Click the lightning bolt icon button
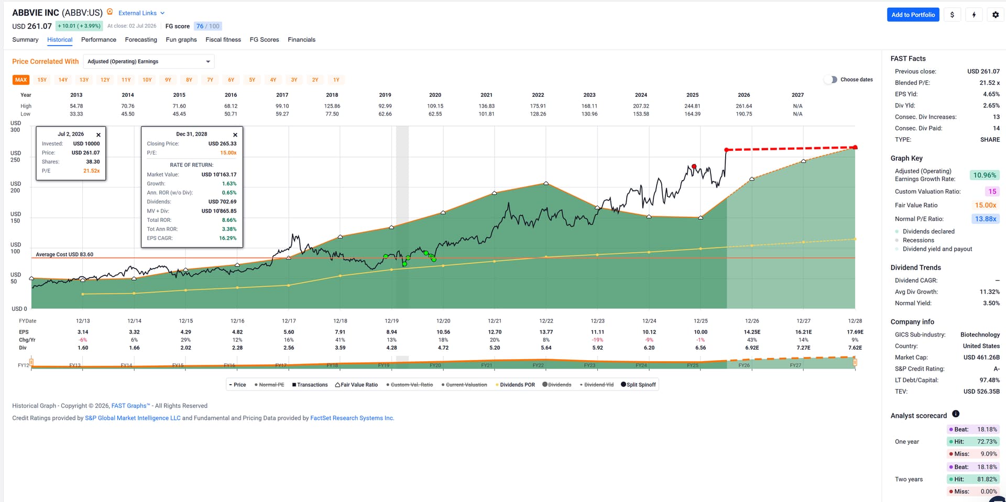 [974, 15]
